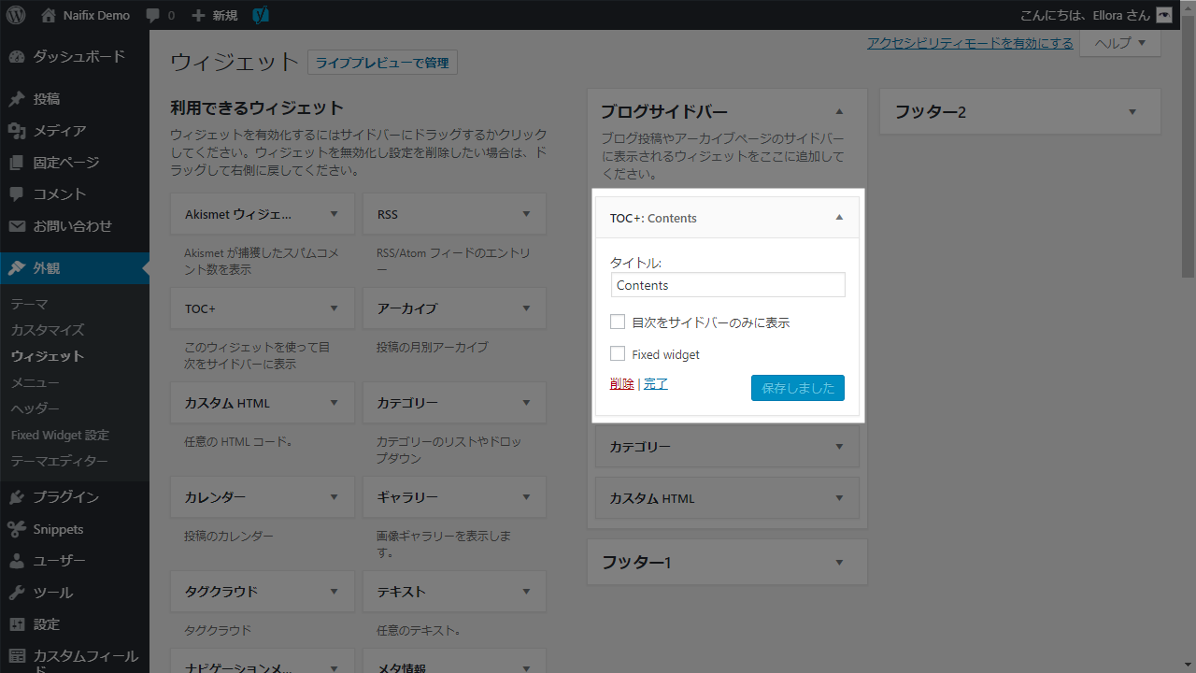Click the メディア media icon

16,131
